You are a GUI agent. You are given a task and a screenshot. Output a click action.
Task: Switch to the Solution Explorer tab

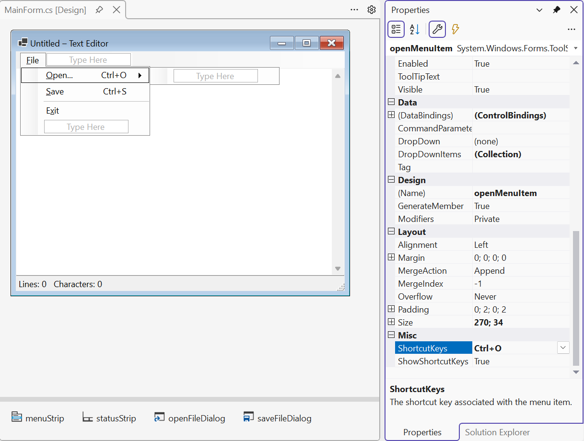click(x=497, y=432)
